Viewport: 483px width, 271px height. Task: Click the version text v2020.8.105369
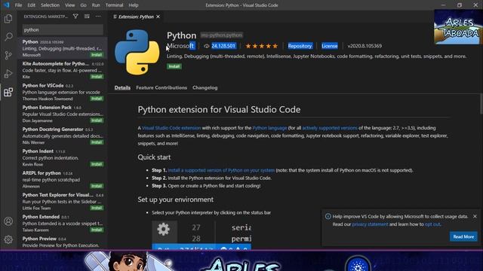[365, 46]
